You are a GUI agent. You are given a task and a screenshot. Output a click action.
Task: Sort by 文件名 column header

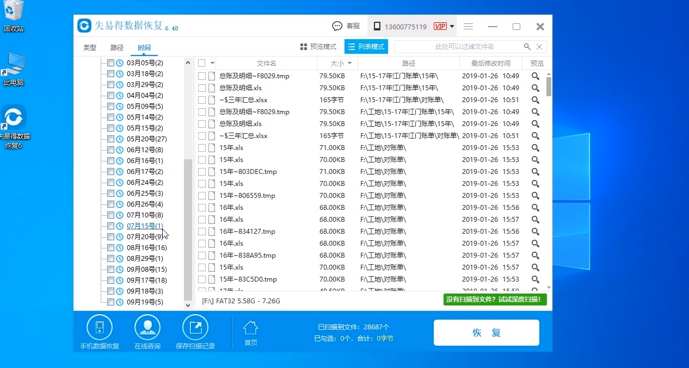tap(267, 64)
